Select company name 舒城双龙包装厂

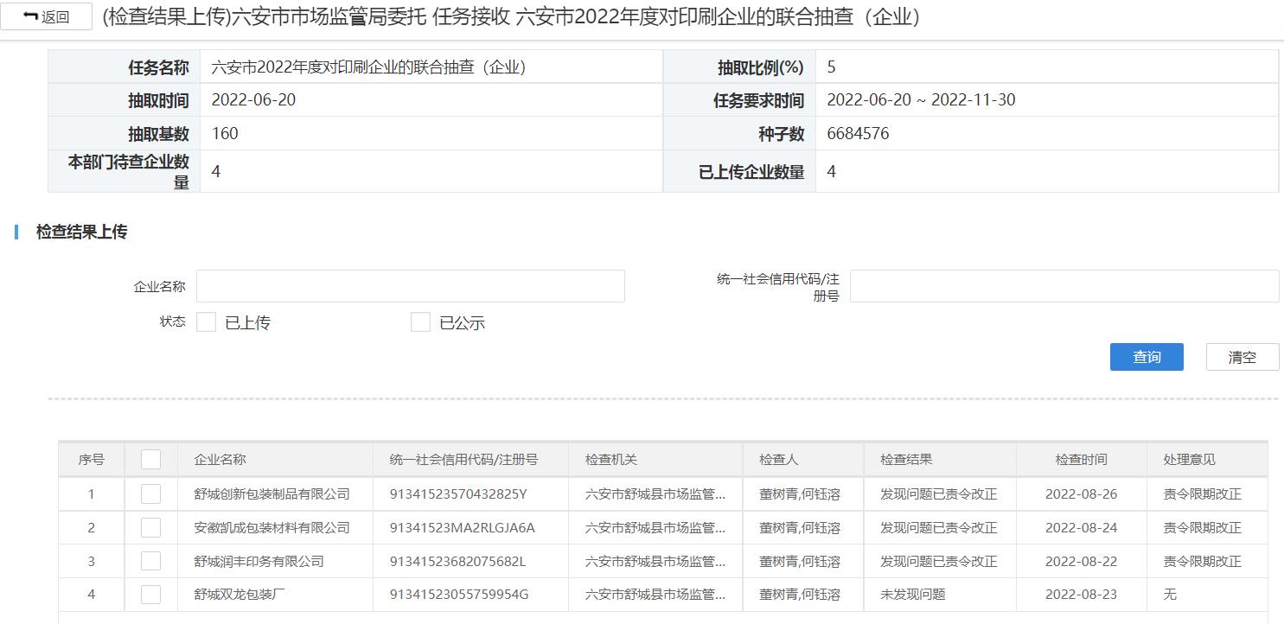point(240,595)
